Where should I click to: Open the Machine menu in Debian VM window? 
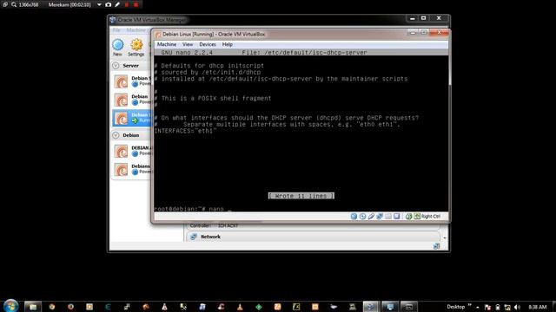tap(167, 44)
